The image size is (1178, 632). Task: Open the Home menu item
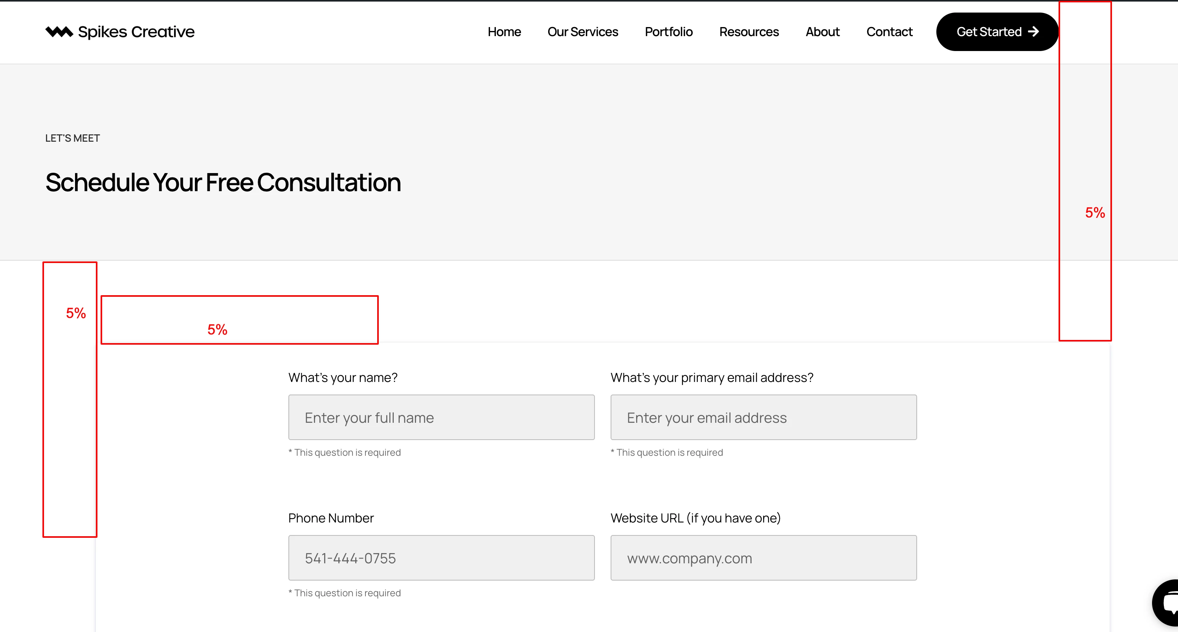click(x=504, y=31)
